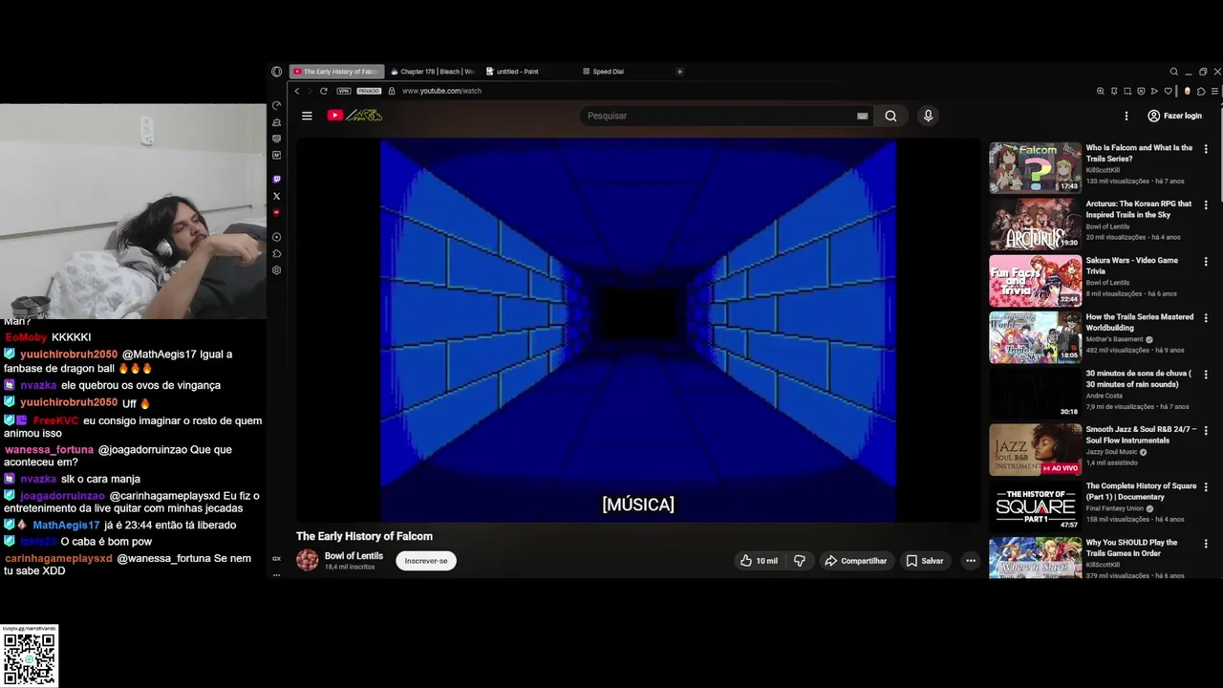The height and width of the screenshot is (688, 1223).
Task: Open Arcturus Korean RPG video title
Action: 1139,209
